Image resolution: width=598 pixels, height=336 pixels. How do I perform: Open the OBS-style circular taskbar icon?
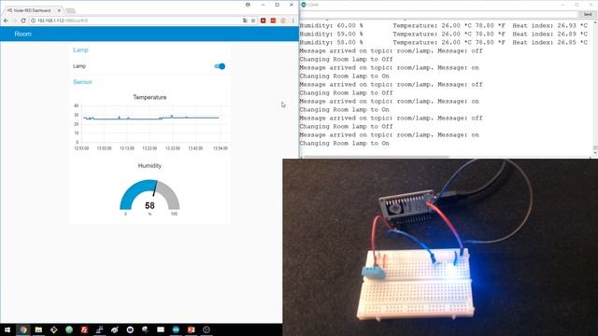click(x=206, y=329)
